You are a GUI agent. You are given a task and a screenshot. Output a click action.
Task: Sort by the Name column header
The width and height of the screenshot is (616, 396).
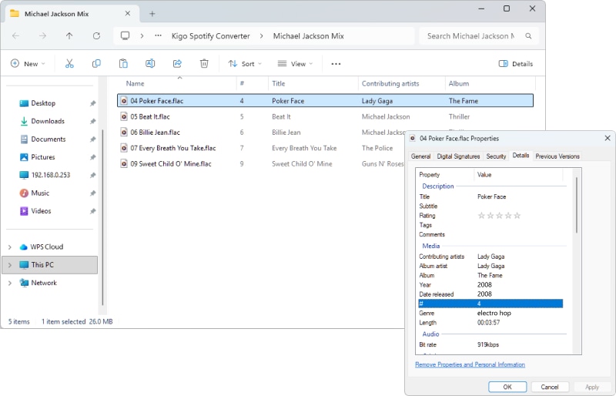tap(136, 83)
